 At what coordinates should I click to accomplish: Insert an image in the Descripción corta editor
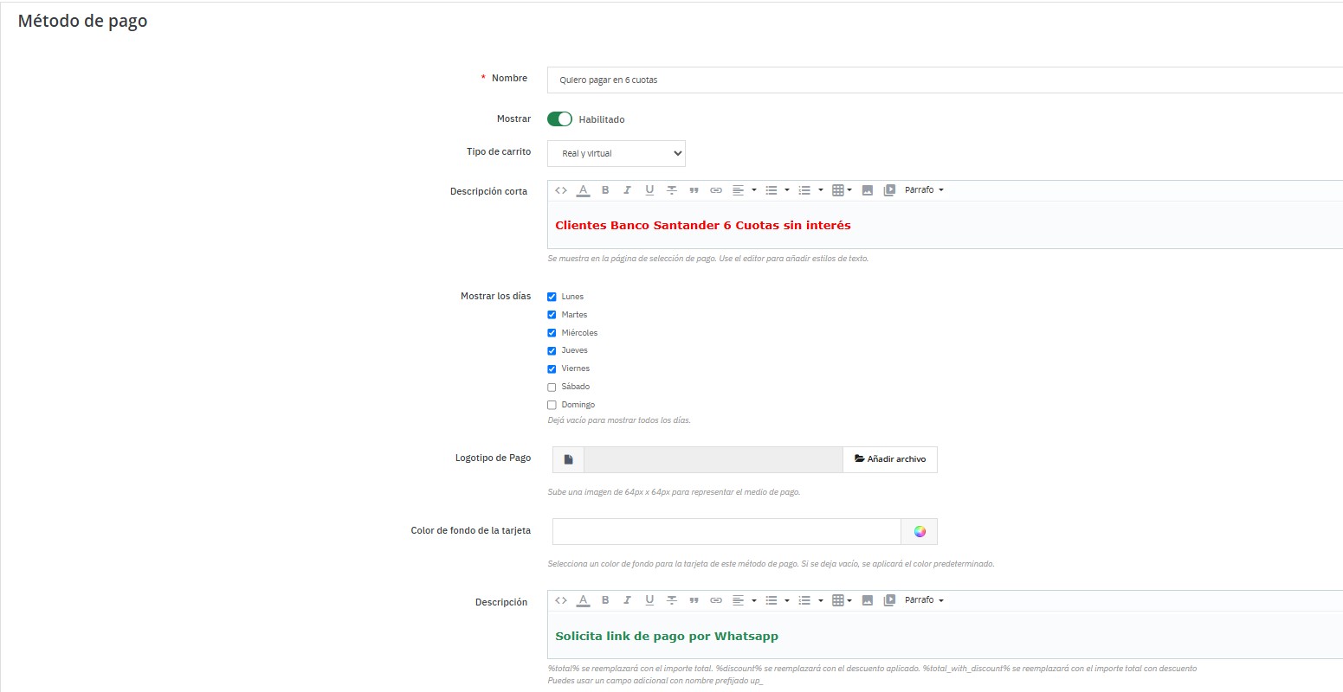pyautogui.click(x=868, y=190)
